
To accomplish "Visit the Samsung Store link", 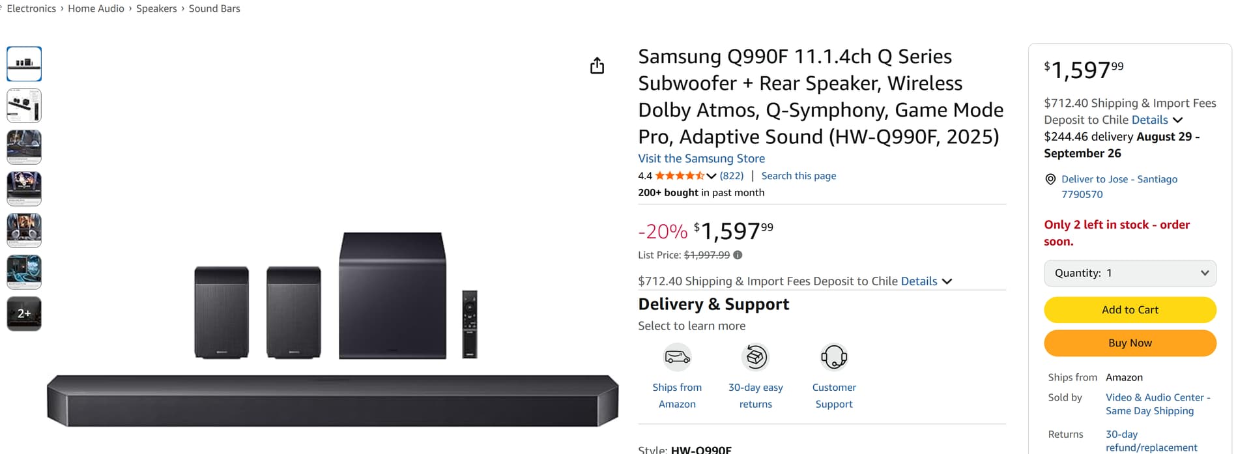I will point(701,158).
